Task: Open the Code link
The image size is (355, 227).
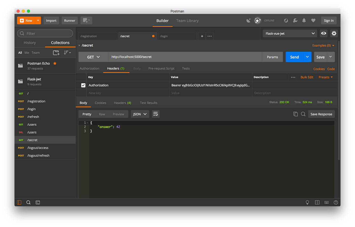Action: click(331, 69)
